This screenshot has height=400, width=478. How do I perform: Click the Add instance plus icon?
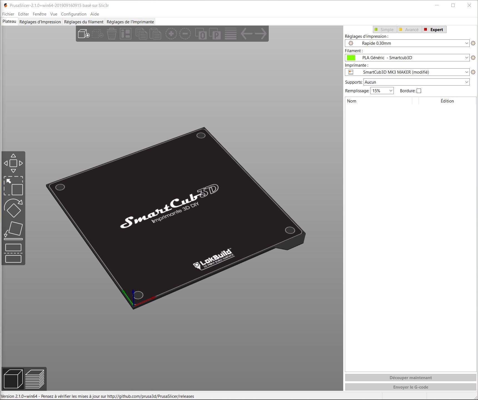point(171,34)
